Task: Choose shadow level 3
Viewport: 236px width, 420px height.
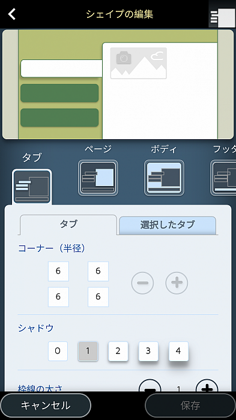Action: [148, 351]
